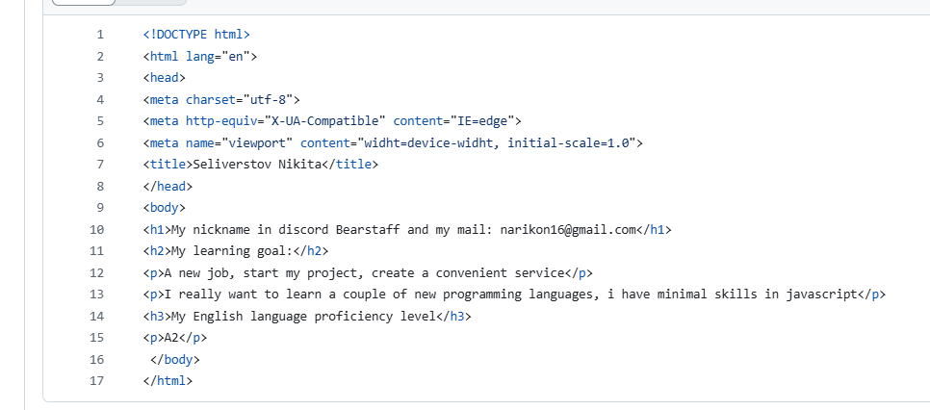Click line number 7 of the code
The image size is (930, 410).
pos(100,165)
